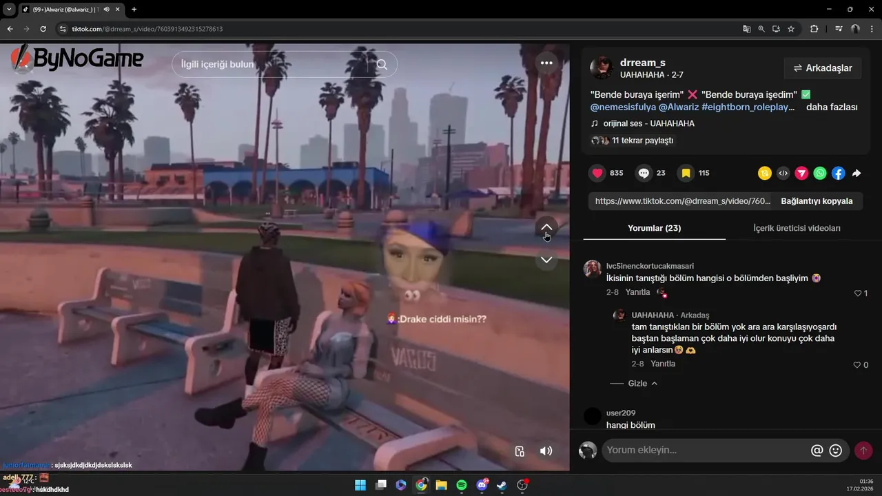Open lvc5inenckortucakmasari's avatar
This screenshot has width=882, height=496.
click(x=593, y=269)
